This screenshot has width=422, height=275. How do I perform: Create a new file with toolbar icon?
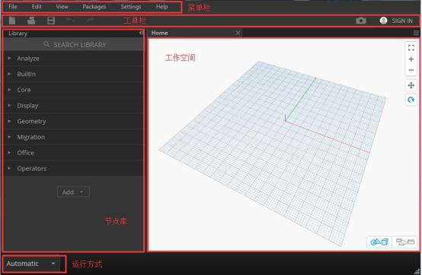point(12,21)
